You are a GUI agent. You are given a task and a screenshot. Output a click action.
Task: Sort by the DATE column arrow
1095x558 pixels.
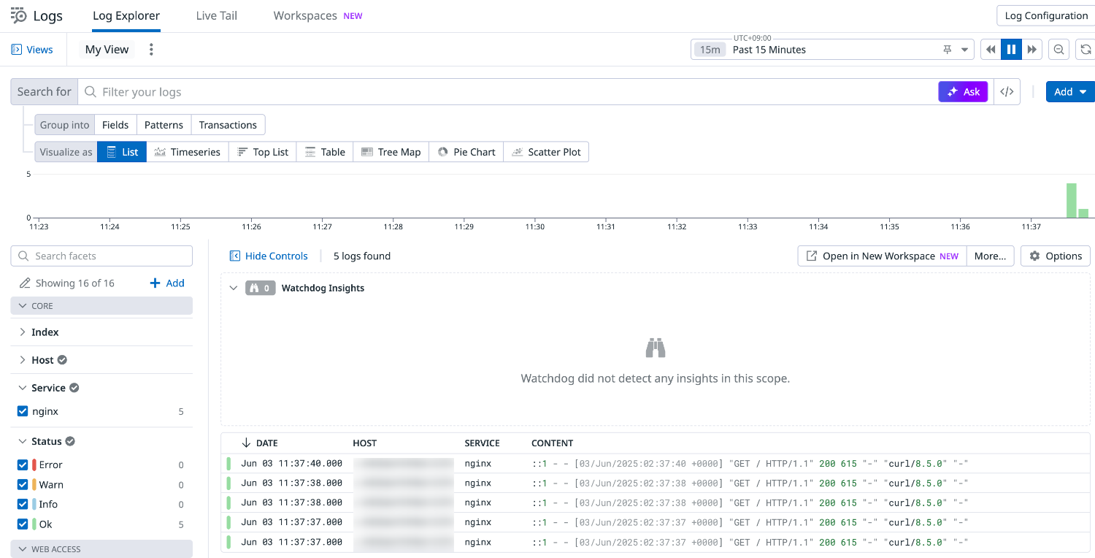click(246, 443)
